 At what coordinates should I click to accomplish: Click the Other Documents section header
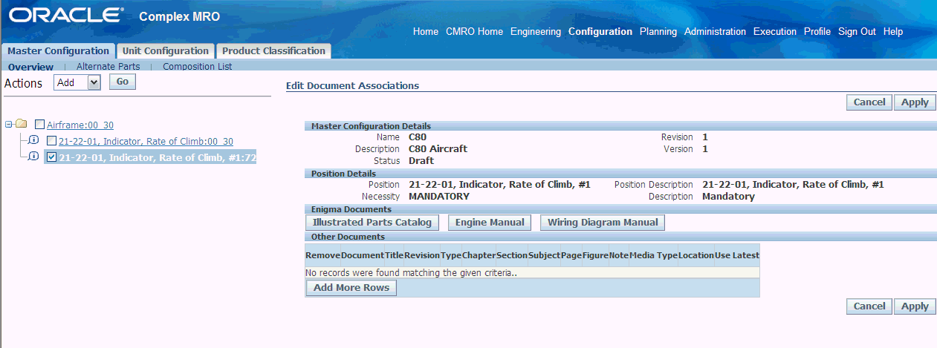pos(348,237)
